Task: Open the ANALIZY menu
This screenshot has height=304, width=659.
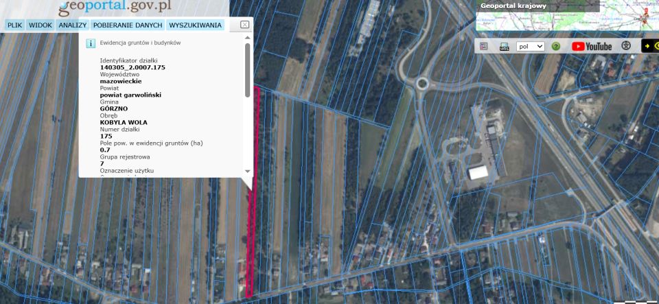Action: pos(72,25)
